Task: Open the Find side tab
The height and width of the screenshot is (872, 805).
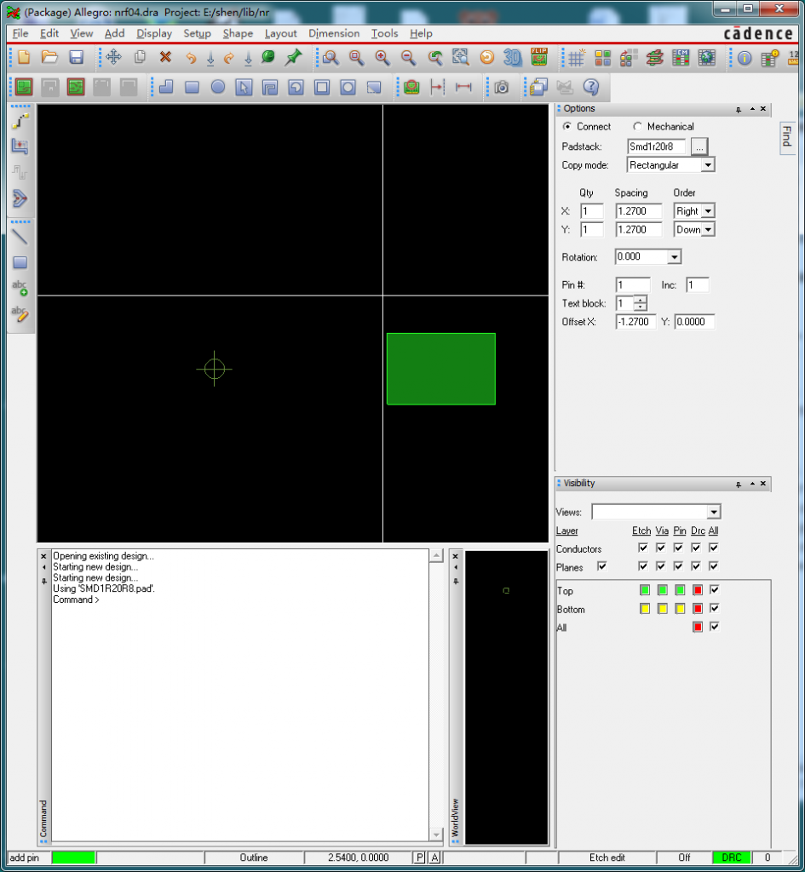Action: [x=786, y=136]
